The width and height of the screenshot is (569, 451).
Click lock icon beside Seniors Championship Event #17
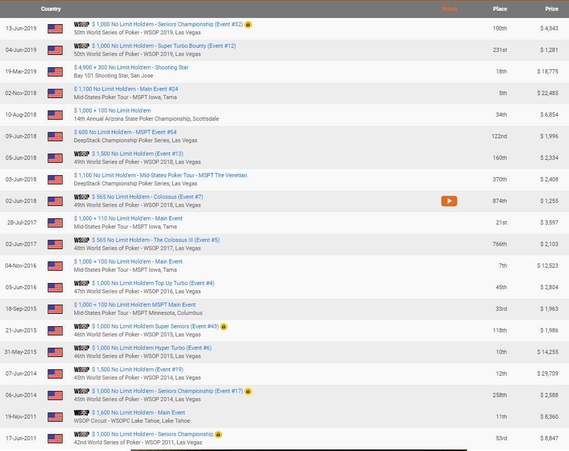(x=248, y=391)
